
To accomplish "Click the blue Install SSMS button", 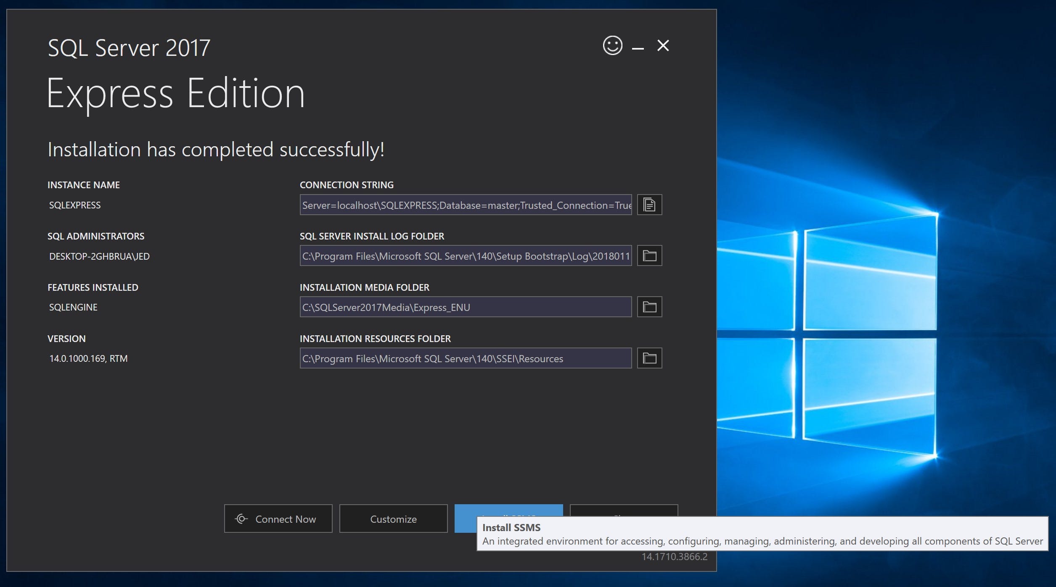I will (x=508, y=510).
